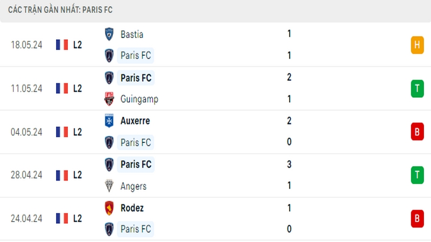Click the Rodez club crest icon

click(109, 208)
